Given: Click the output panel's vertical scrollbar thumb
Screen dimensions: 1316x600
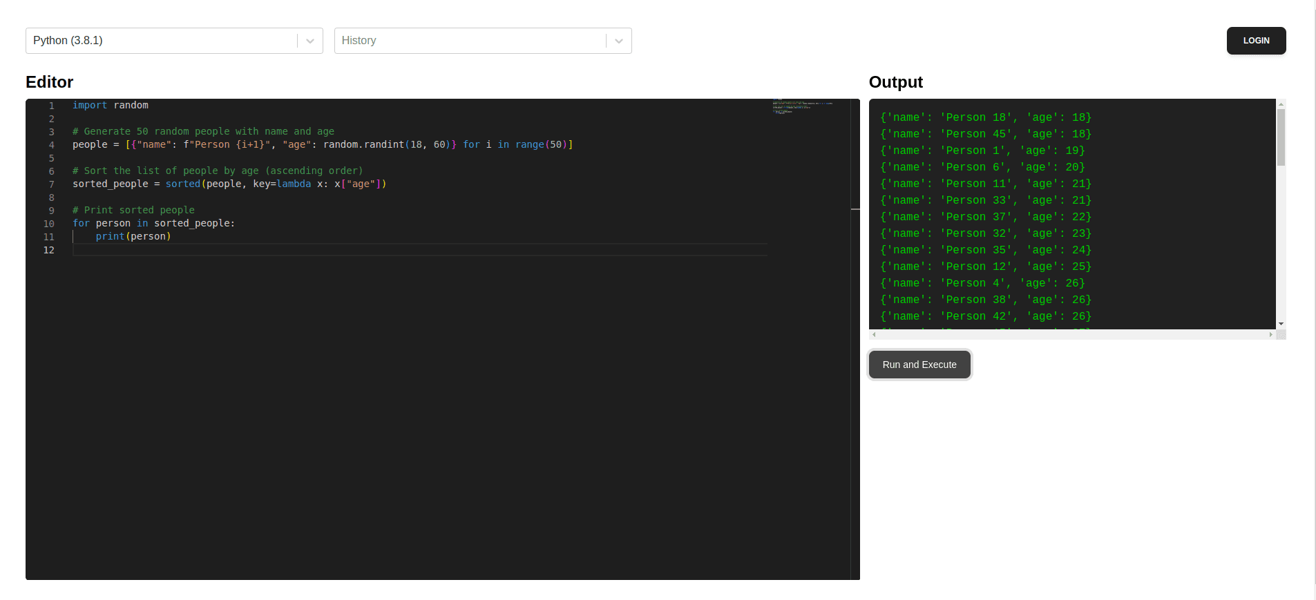Looking at the screenshot, I should pos(1281,137).
